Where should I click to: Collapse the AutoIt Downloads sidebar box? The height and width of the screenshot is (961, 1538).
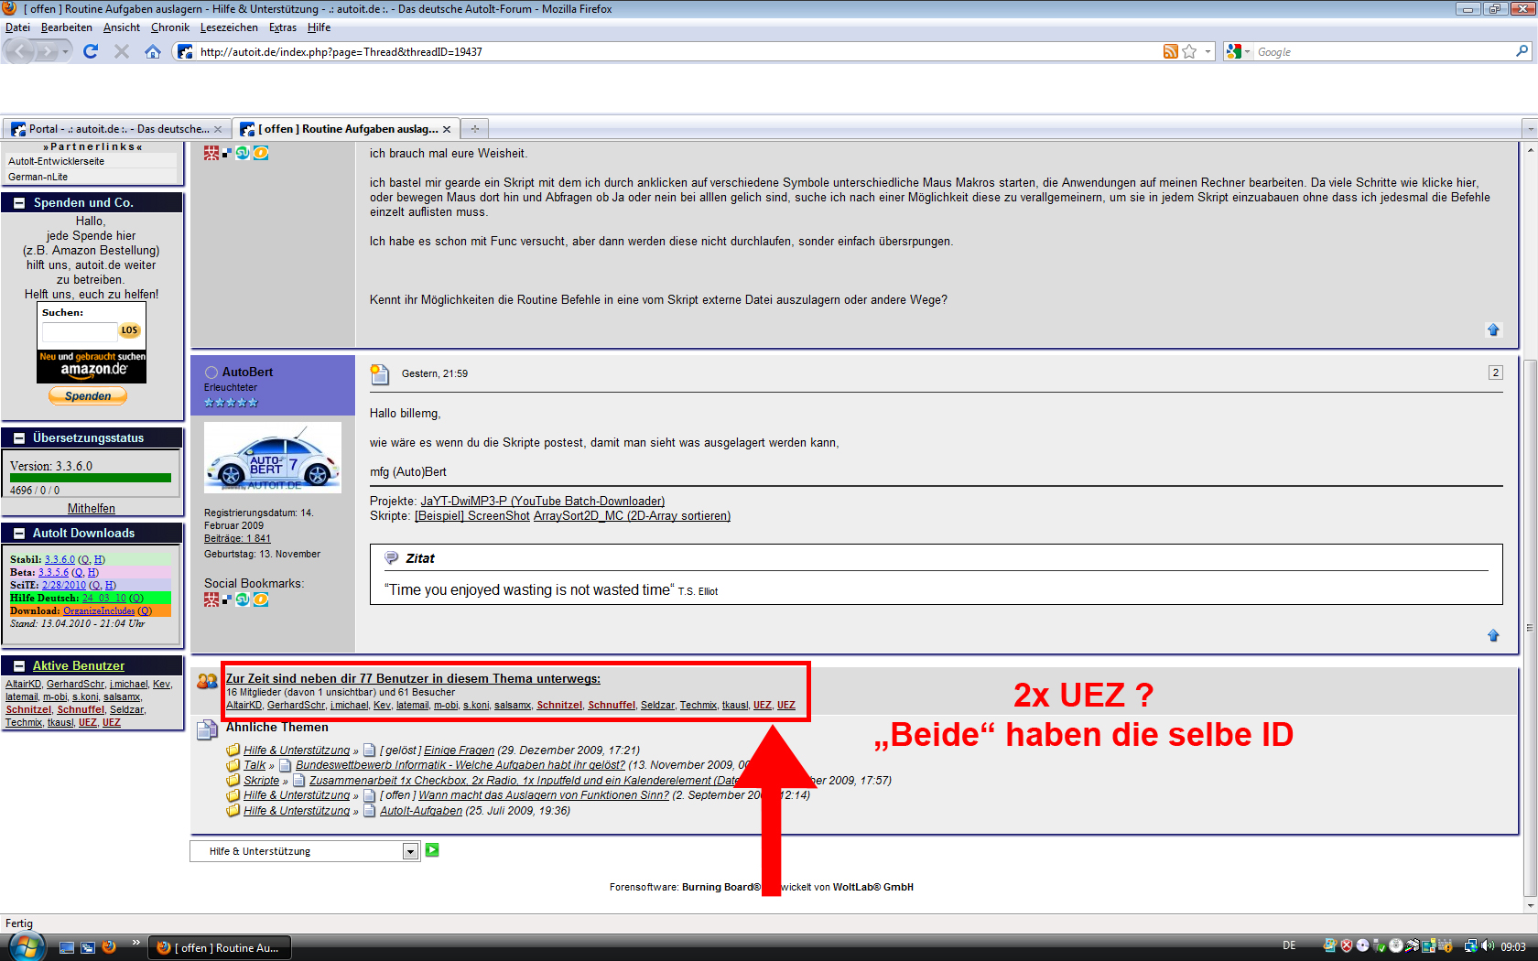point(19,534)
